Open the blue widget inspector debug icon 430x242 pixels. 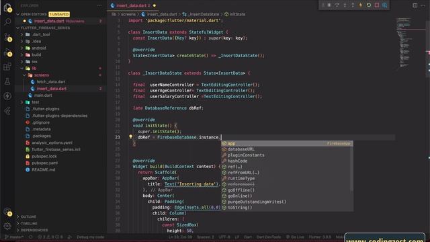pyautogui.click(x=385, y=5)
